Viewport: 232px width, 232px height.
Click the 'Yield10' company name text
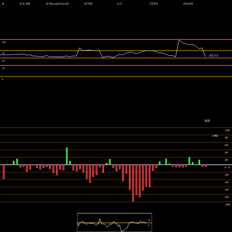[188, 4]
